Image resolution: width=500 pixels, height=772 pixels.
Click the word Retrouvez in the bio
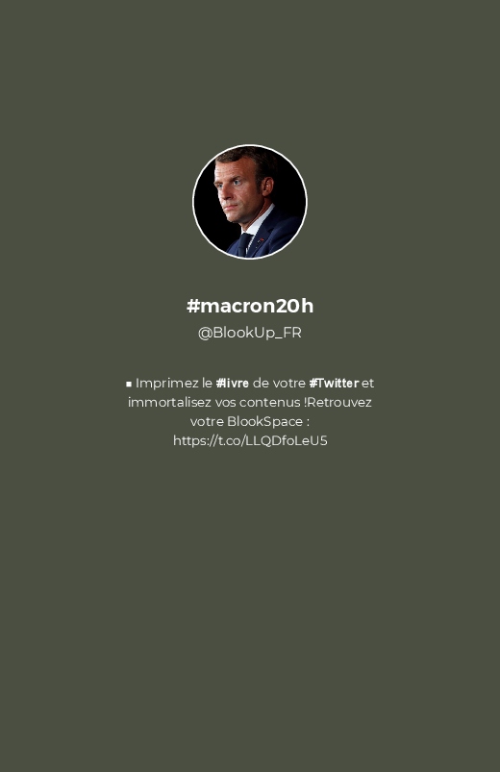pos(339,402)
